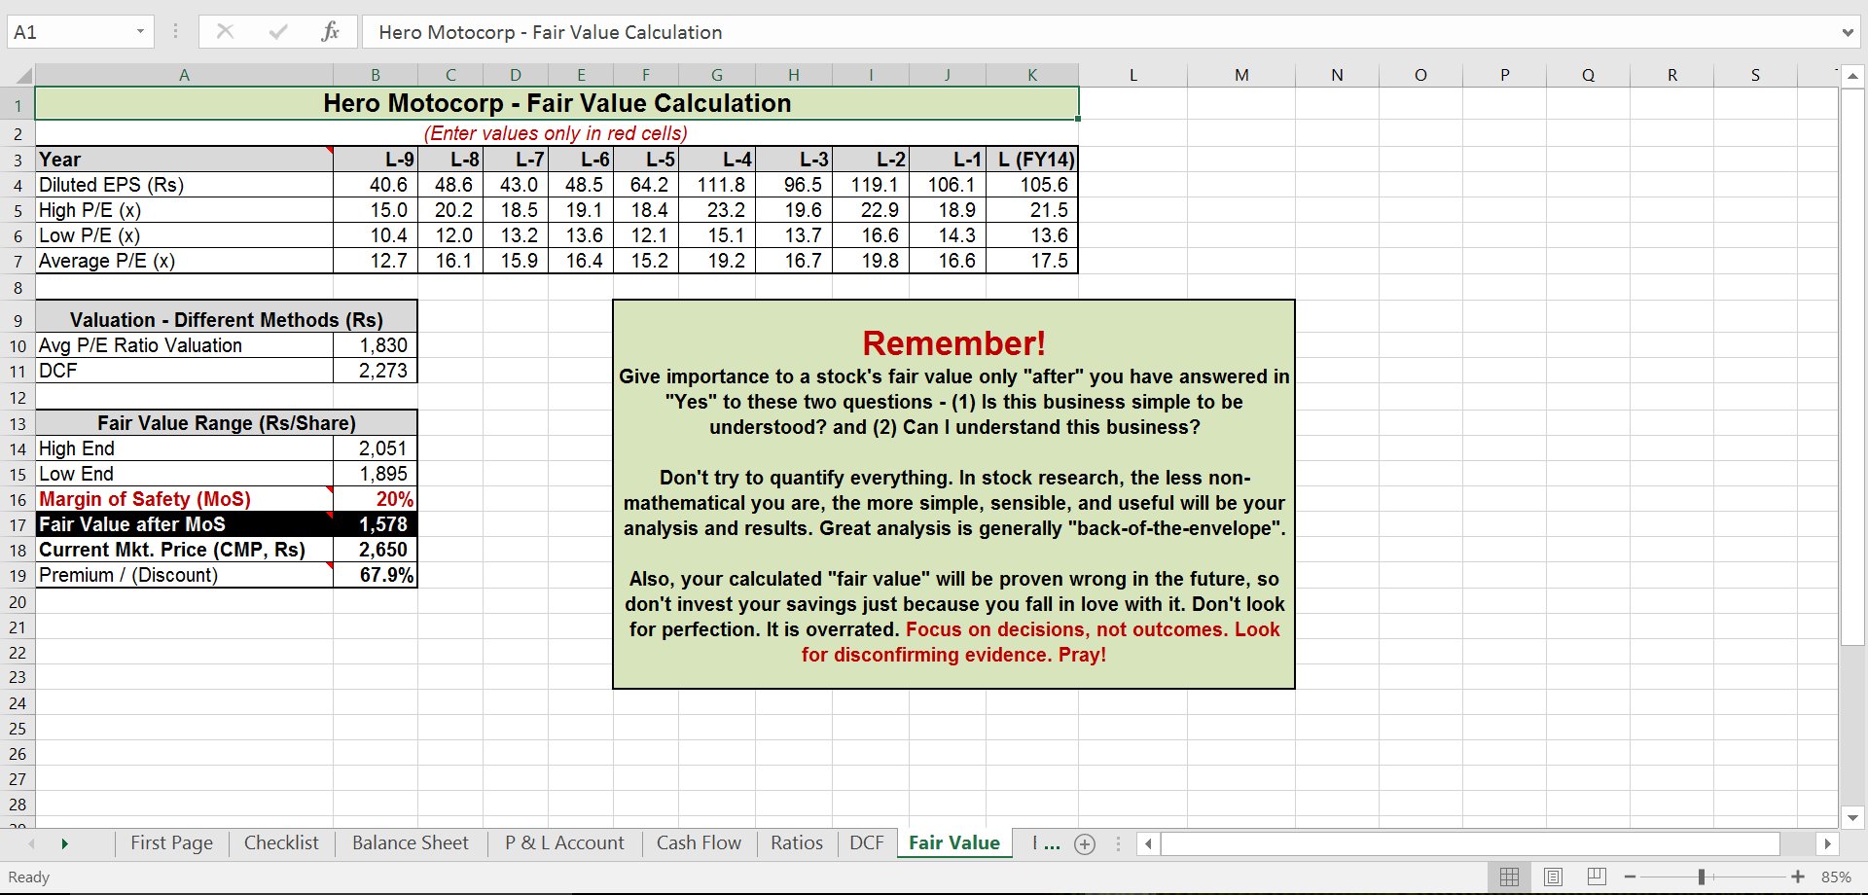1868x895 pixels.
Task: Click the 'Enter values only in red cells' text
Action: (556, 133)
